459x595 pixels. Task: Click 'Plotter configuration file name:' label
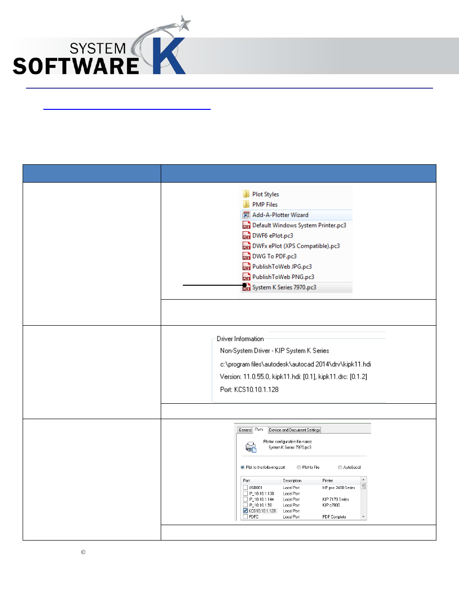[x=288, y=441]
